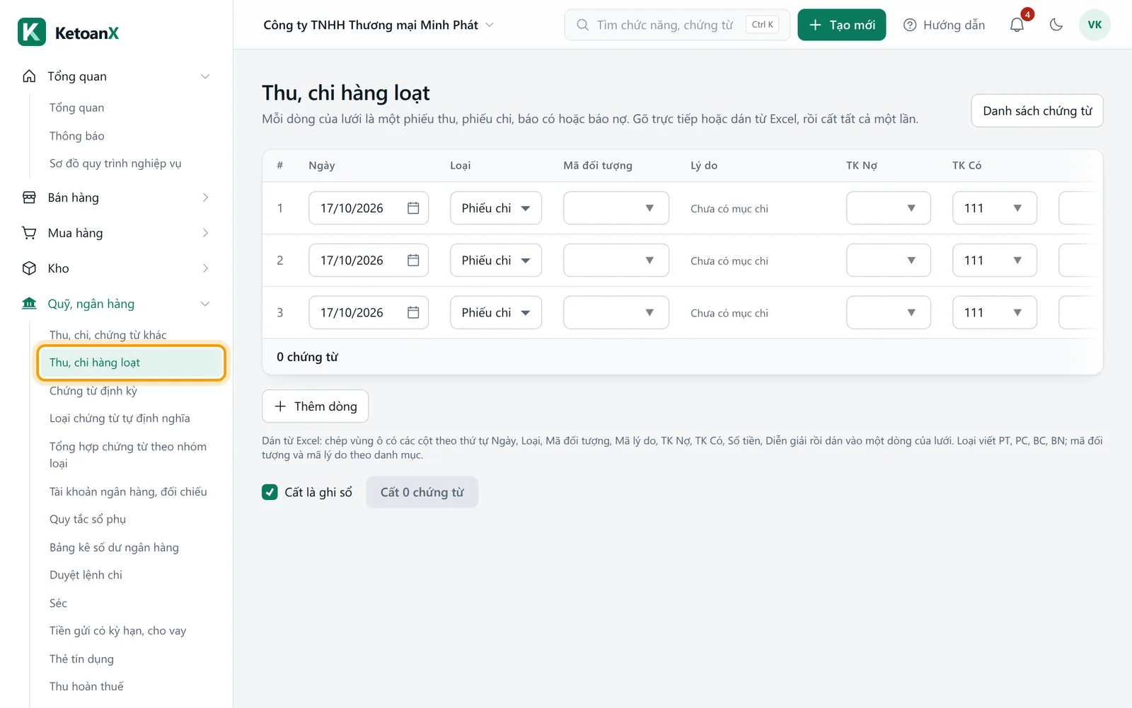Open Danh sách chứng từ
The height and width of the screenshot is (708, 1132).
(x=1037, y=110)
